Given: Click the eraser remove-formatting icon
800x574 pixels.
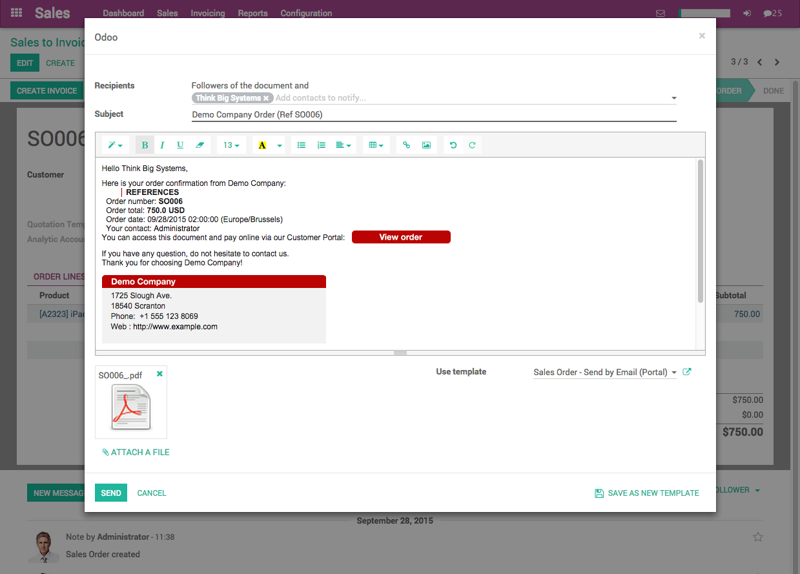Looking at the screenshot, I should click(x=200, y=145).
